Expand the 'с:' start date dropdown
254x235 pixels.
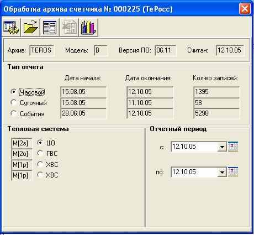tap(222, 147)
